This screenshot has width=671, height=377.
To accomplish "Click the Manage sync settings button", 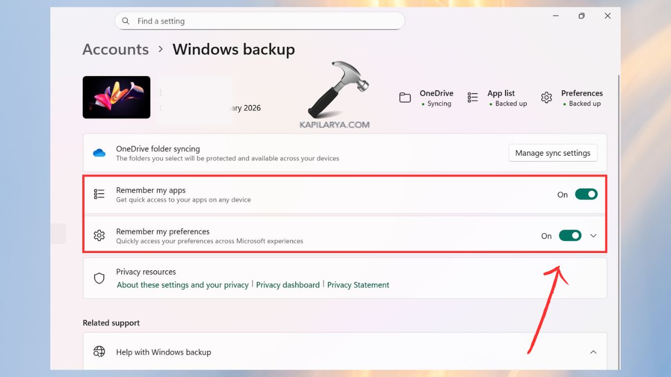I will [x=552, y=152].
